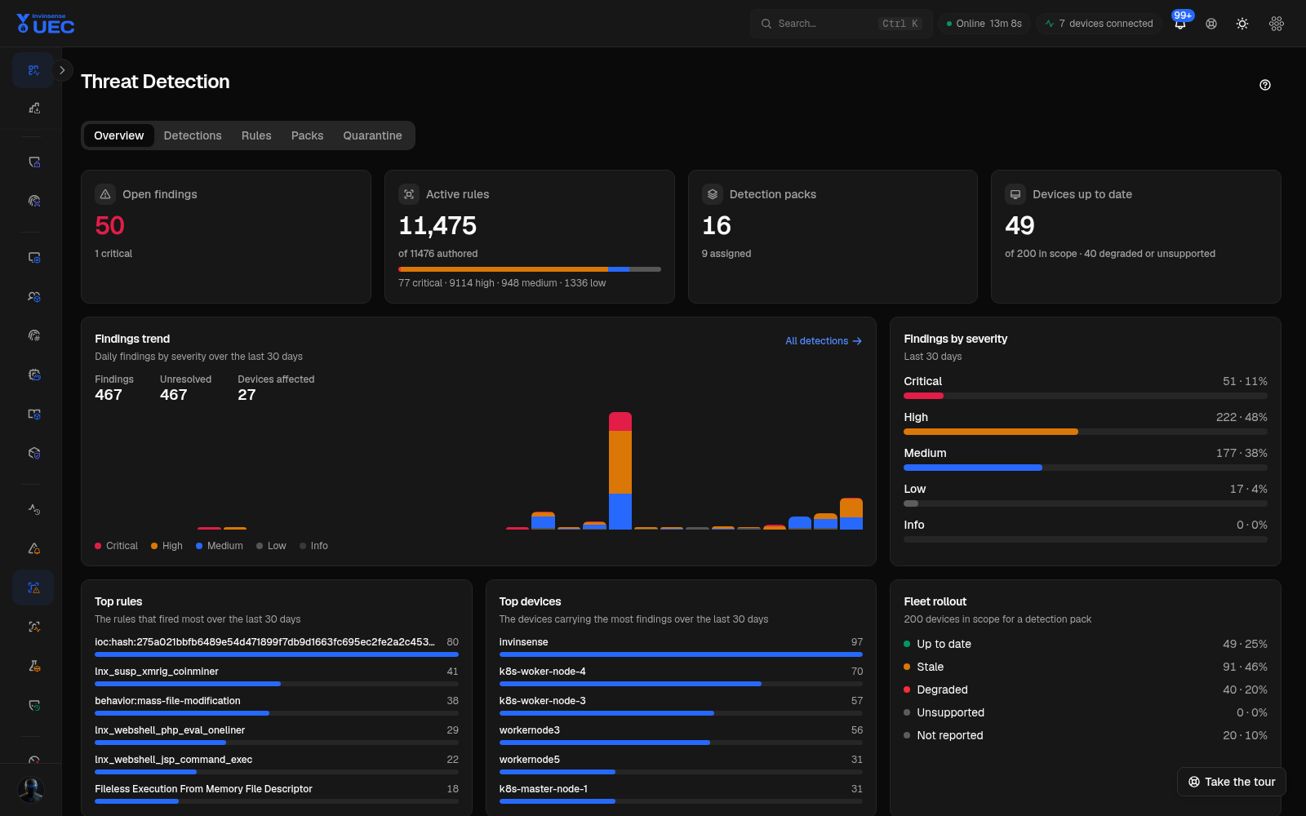1306x816 pixels.
Task: Open the apps grid icon in header
Action: (x=1277, y=24)
